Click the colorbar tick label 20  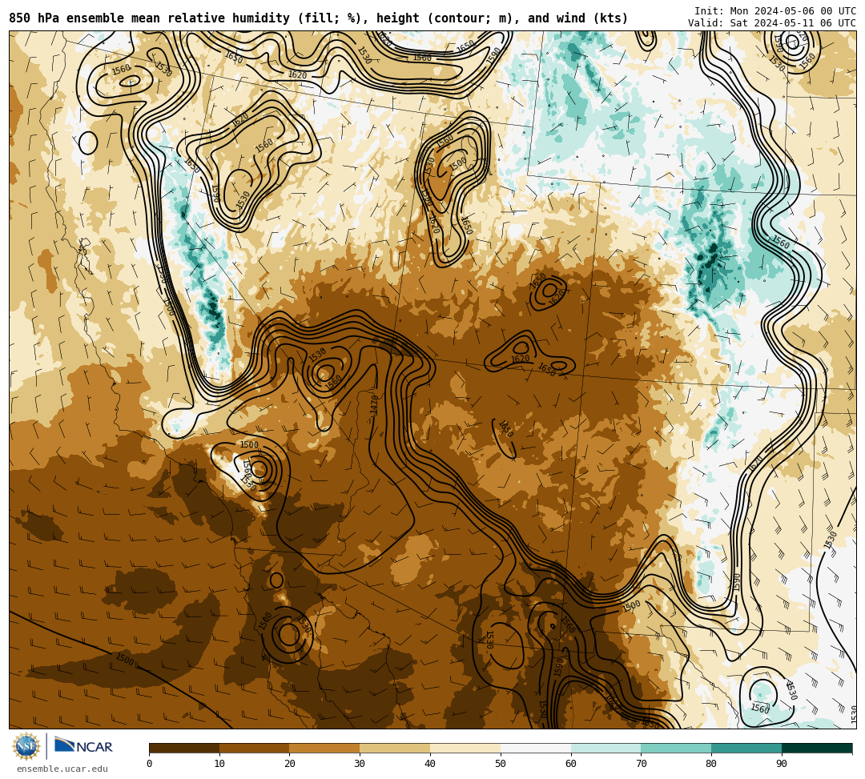pyautogui.click(x=290, y=764)
